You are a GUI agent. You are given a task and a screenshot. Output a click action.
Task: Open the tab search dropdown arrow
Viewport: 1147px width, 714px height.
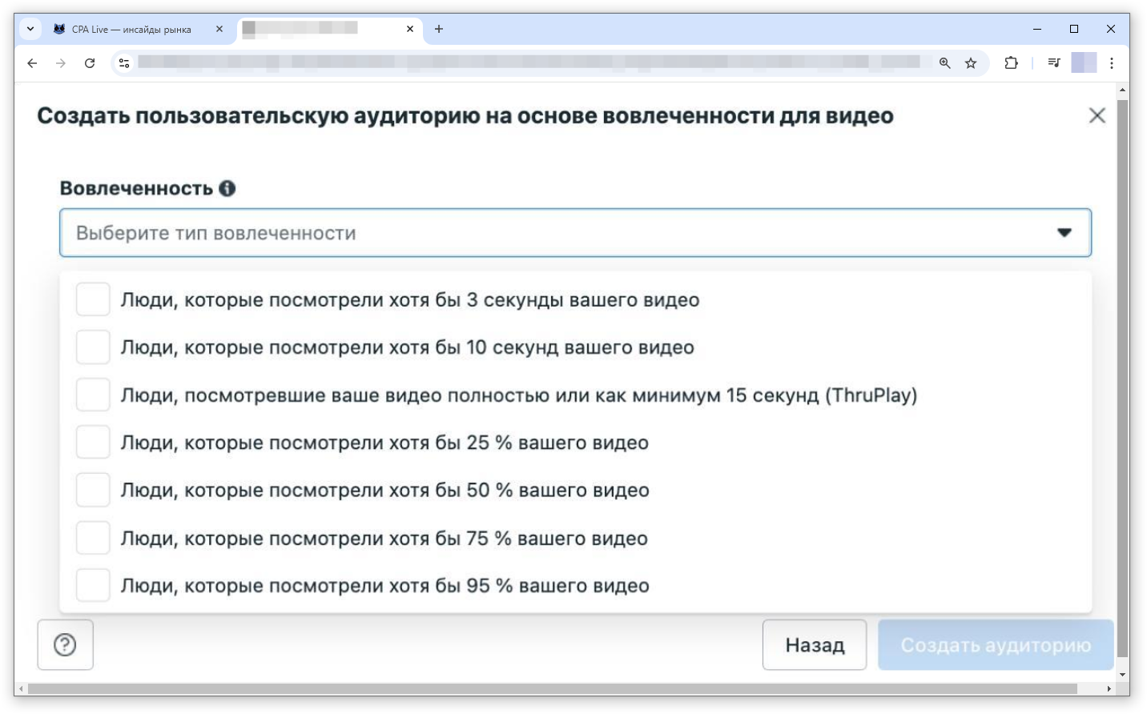click(x=30, y=29)
